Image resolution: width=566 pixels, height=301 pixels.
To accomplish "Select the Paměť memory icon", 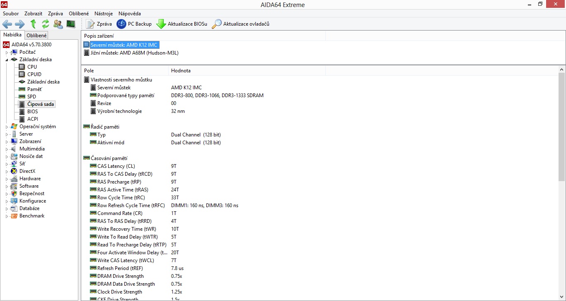I will [22, 89].
